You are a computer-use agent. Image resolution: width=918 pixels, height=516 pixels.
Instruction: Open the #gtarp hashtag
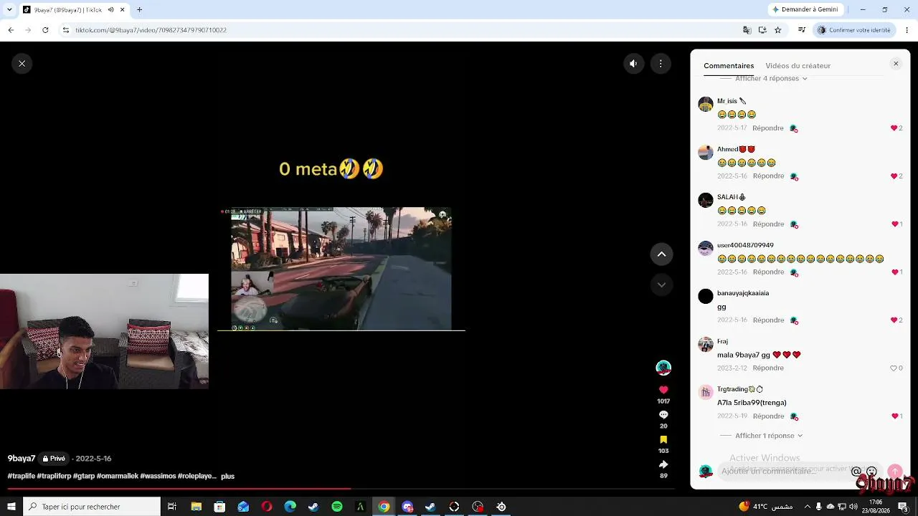(x=84, y=476)
